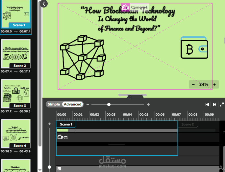Click the plus icon above vertical track slider
Viewport: 225px width, 172px height.
[49, 124]
